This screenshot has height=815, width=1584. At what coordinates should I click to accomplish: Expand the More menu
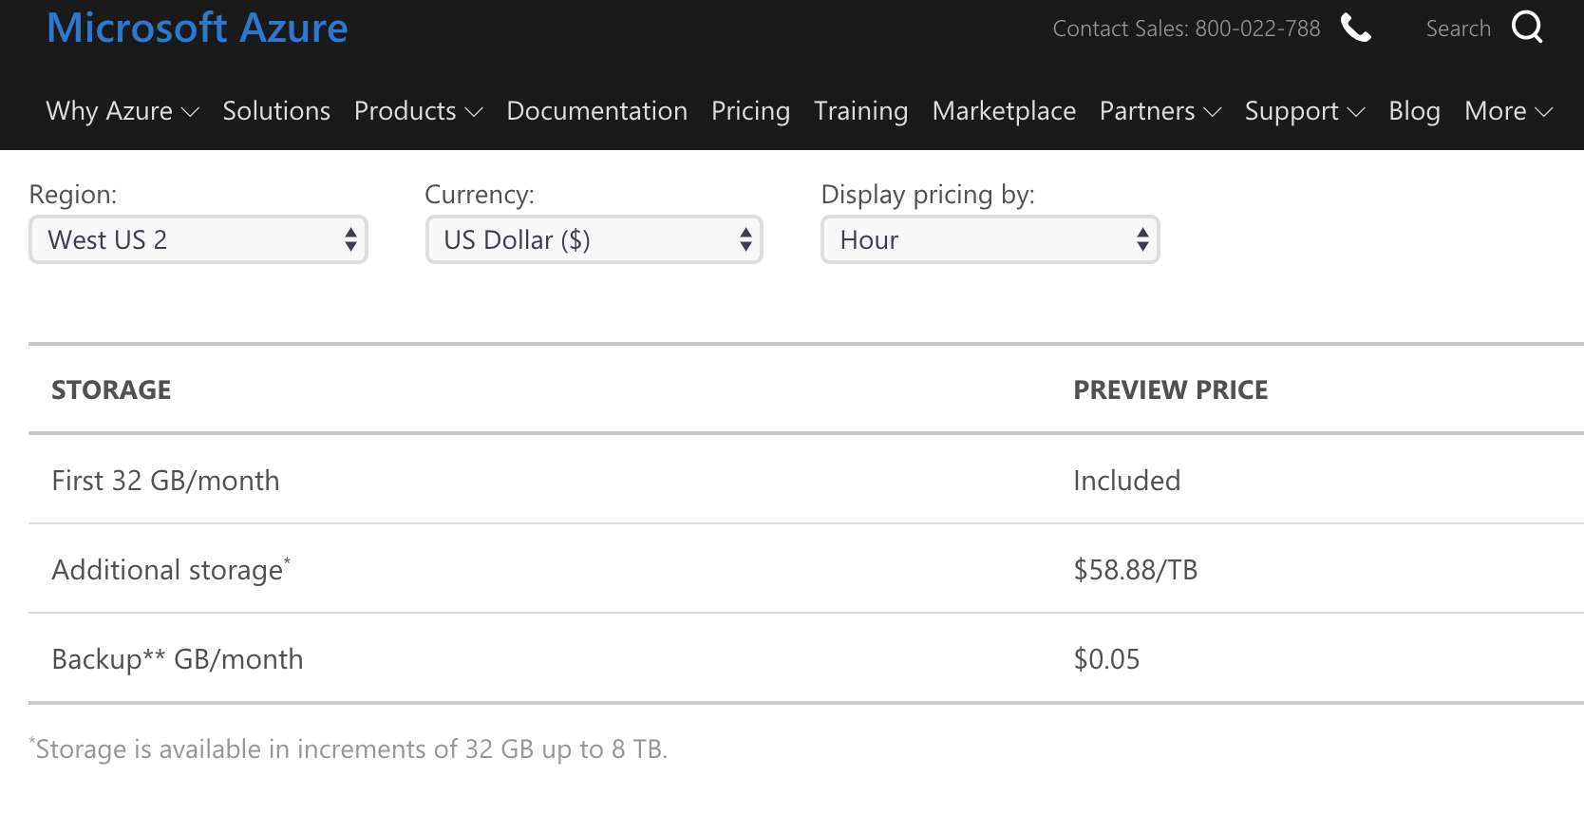point(1509,111)
